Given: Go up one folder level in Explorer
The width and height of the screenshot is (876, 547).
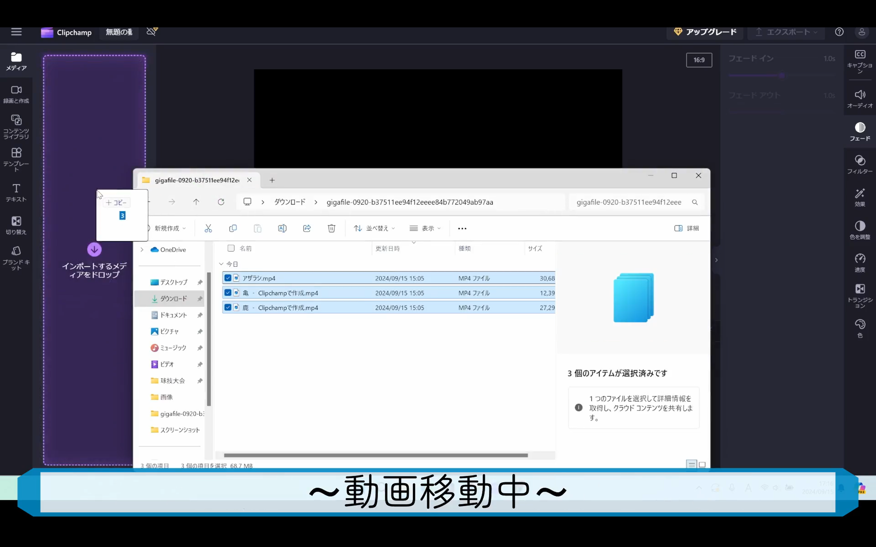Looking at the screenshot, I should point(196,202).
